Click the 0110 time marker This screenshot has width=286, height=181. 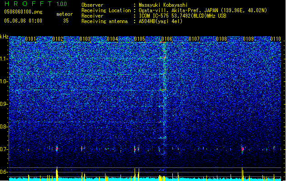click(x=276, y=39)
